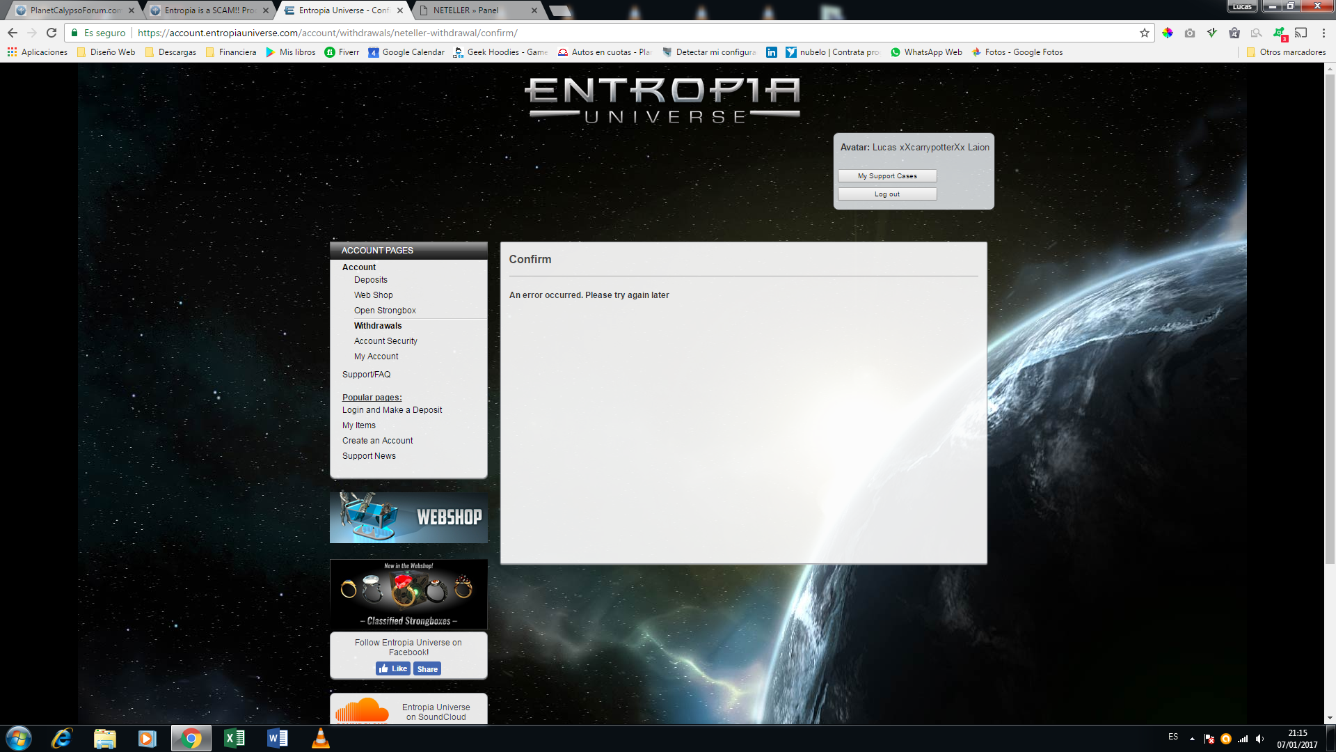Go to Web Shop link
Screen dimensions: 1336x752
[374, 295]
